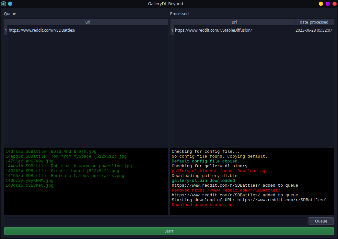Click 'Downloading gallery-dl.bin' log line
Screen dimensions: 338x239
coord(204,176)
